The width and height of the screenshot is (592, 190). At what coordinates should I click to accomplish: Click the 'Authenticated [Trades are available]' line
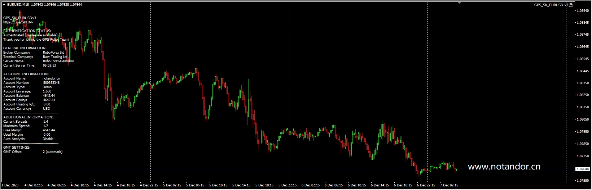(x=30, y=35)
